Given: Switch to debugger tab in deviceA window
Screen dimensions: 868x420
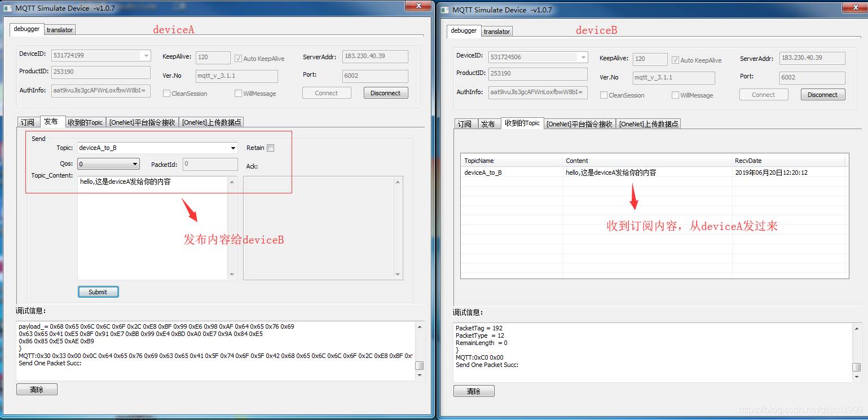Looking at the screenshot, I should click(27, 29).
